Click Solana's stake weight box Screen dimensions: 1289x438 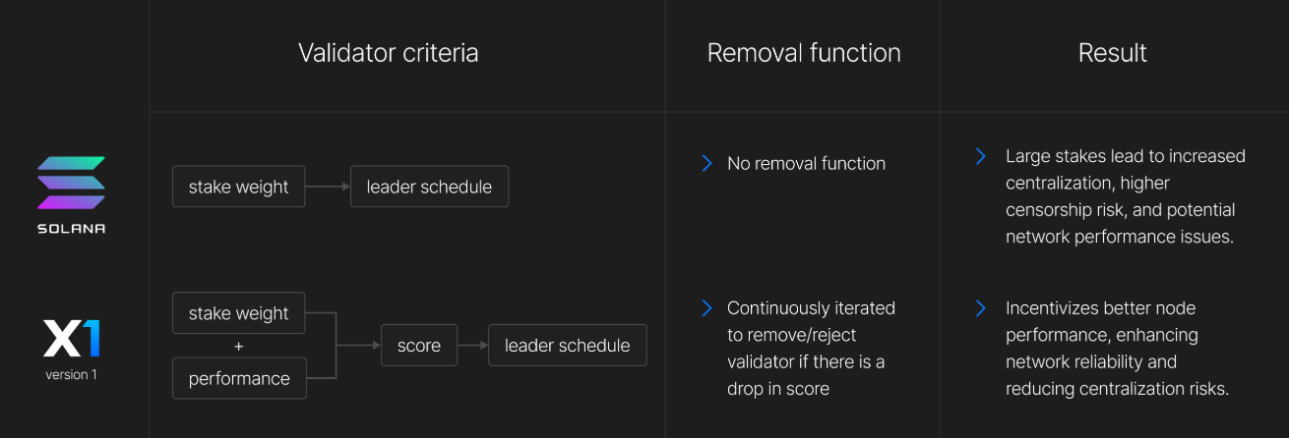239,187
